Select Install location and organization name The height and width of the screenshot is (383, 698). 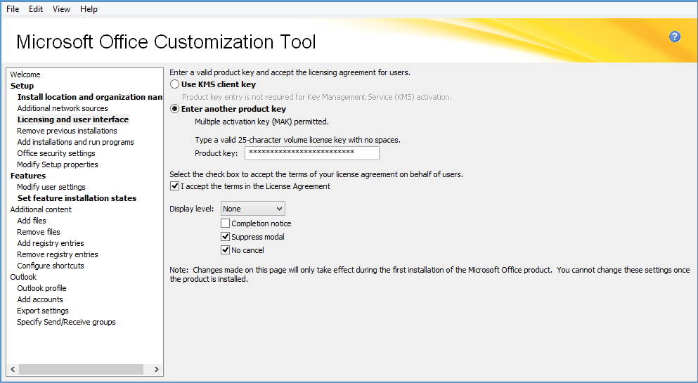tap(89, 97)
